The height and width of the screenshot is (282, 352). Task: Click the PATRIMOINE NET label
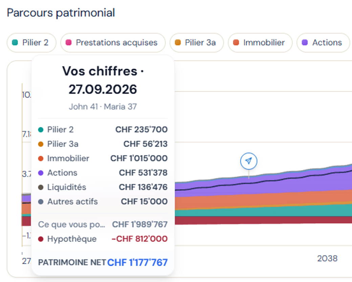pyautogui.click(x=72, y=262)
